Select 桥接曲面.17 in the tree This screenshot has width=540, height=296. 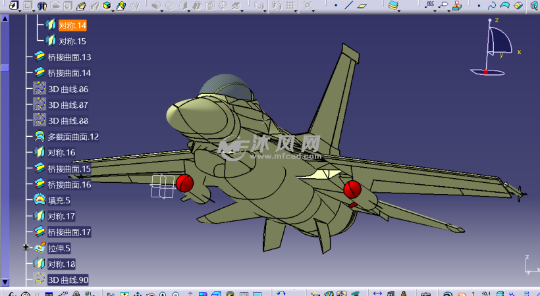click(69, 232)
